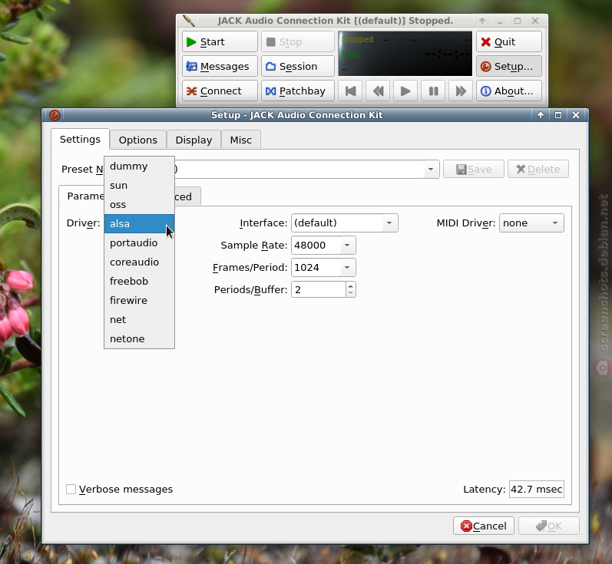Switch to the Options tab
Image resolution: width=612 pixels, height=564 pixels.
click(x=138, y=140)
